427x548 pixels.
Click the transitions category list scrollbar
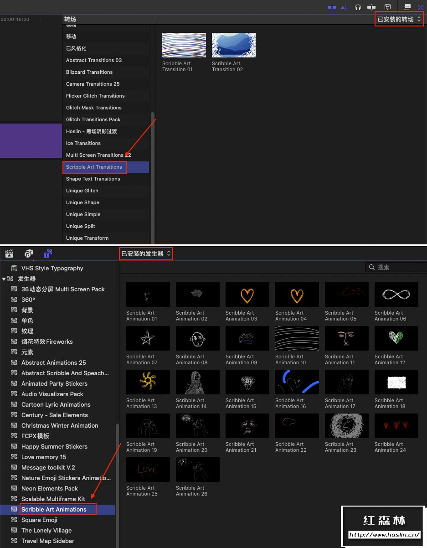coord(153,178)
